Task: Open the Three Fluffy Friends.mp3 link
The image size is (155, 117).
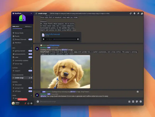Action: point(52,34)
